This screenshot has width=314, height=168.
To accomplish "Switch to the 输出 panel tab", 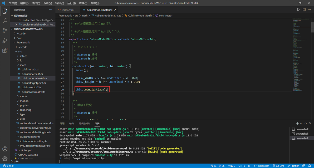I will pos(71,124).
